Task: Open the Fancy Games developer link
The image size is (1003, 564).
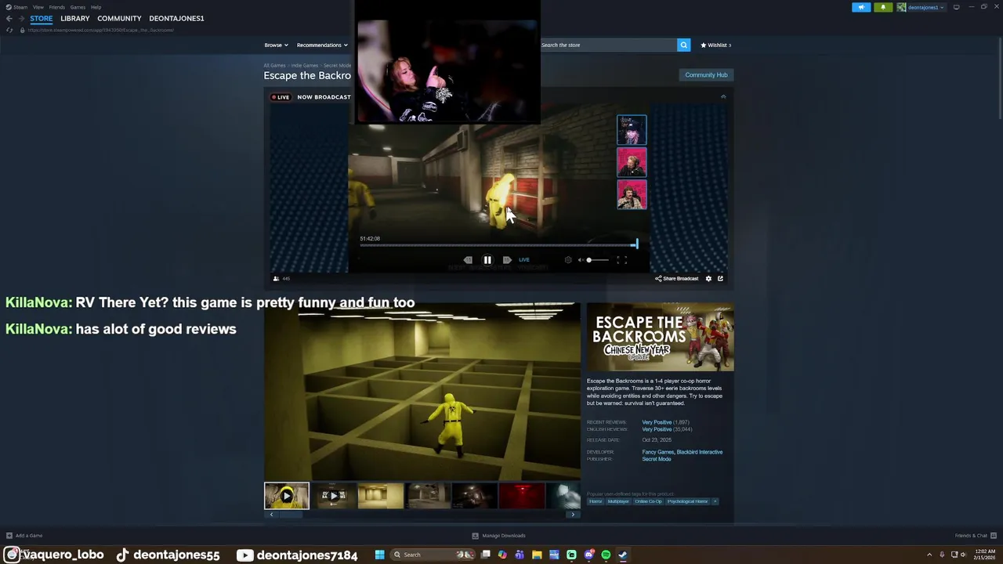Action: pyautogui.click(x=657, y=452)
